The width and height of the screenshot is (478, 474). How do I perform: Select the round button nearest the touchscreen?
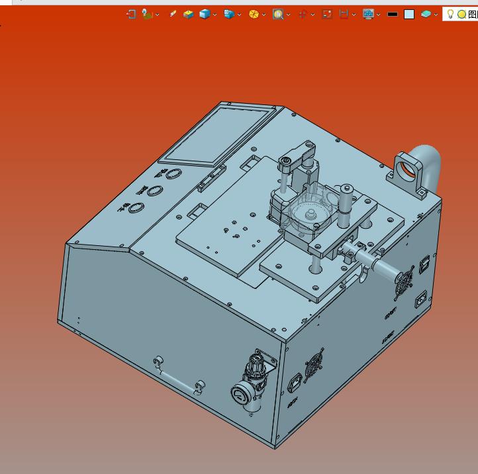(x=173, y=174)
